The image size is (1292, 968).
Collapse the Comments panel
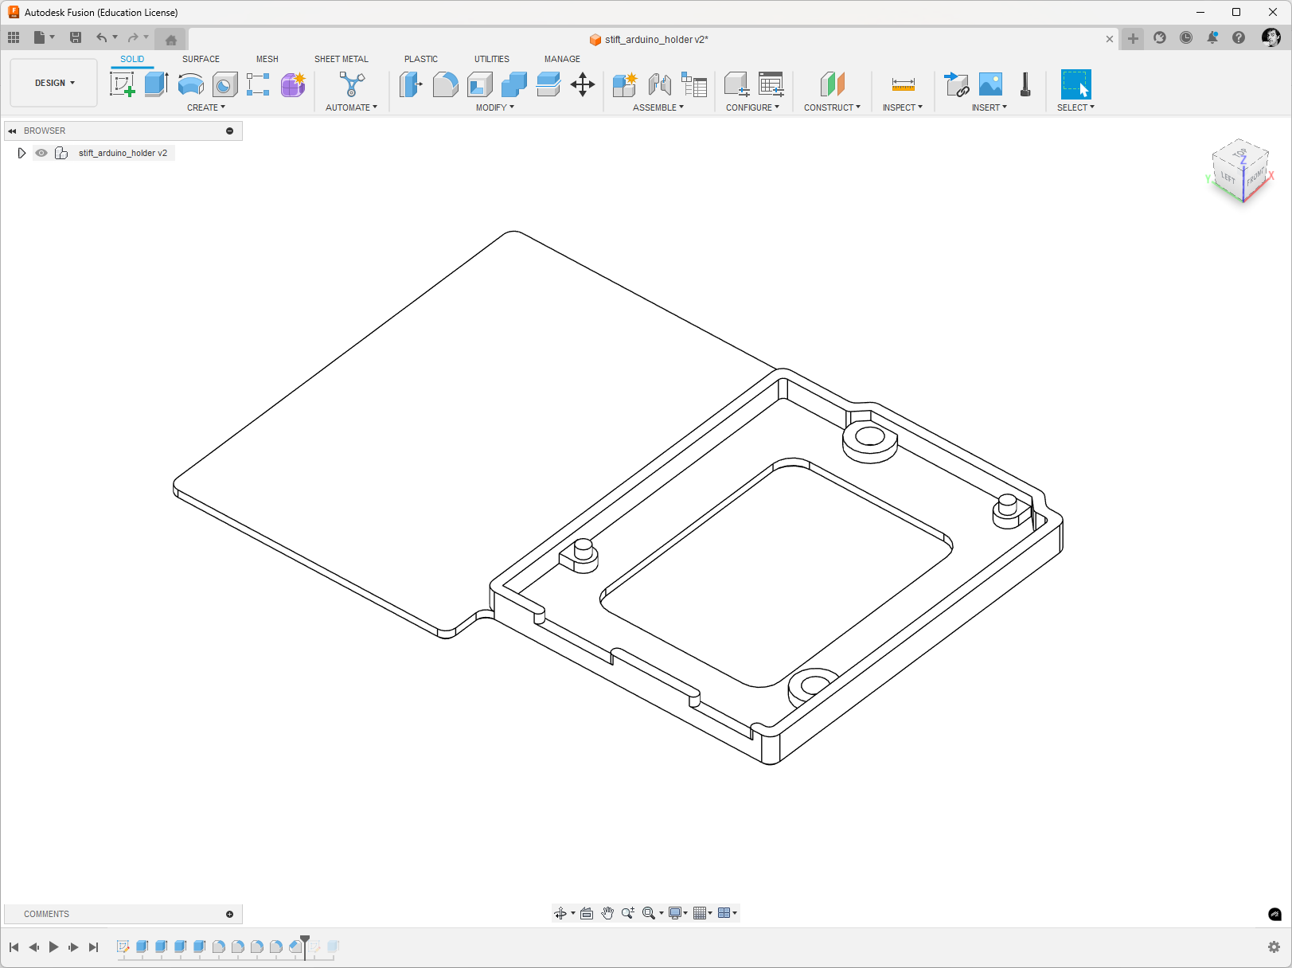[x=229, y=914]
